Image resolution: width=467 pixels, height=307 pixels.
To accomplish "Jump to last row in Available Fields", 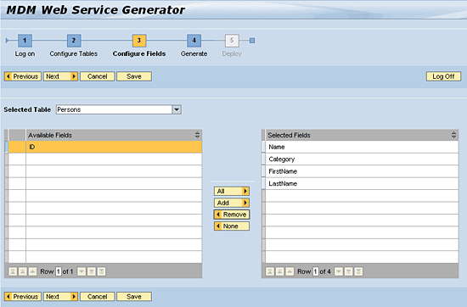I will tap(101, 271).
